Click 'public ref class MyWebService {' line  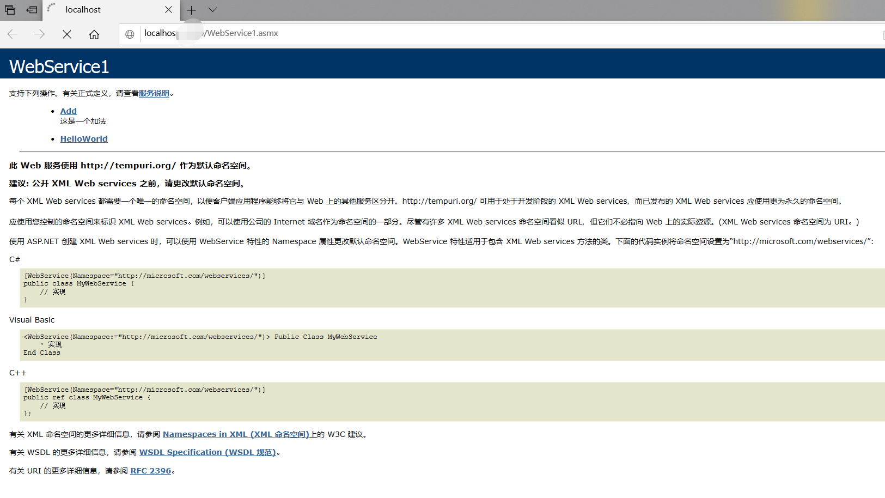87,397
